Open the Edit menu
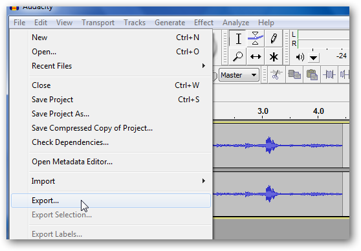This screenshot has height=251, width=361. tap(41, 23)
